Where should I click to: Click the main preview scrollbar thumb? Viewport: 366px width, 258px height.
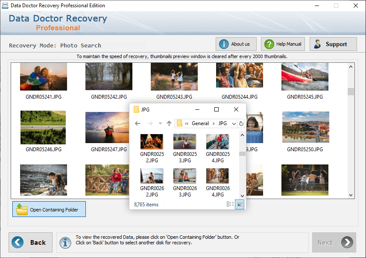coord(351,91)
